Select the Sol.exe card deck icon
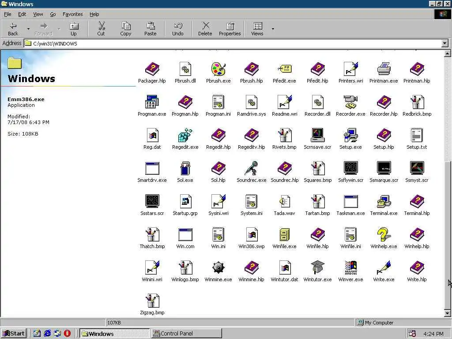The height and width of the screenshot is (339, 452). 185,168
